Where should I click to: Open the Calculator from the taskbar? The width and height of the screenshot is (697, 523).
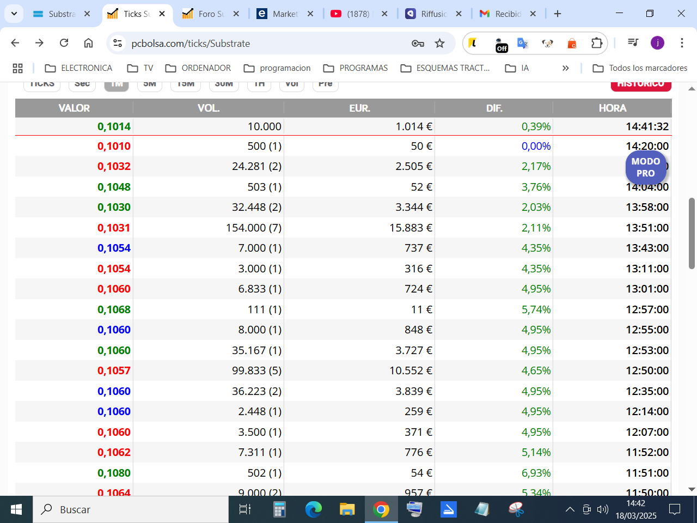click(279, 510)
